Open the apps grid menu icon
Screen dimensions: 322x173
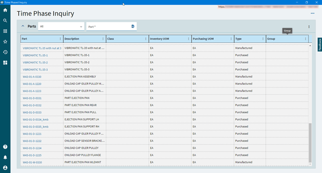click(x=5, y=31)
